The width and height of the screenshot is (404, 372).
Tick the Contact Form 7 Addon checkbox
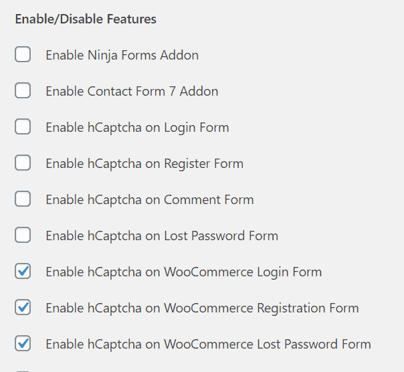pyautogui.click(x=23, y=90)
